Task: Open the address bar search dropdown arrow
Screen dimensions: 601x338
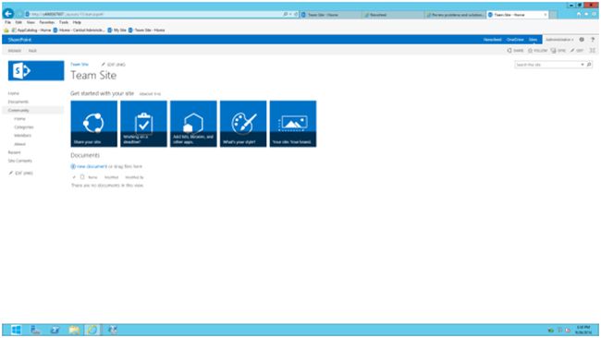Action: click(x=290, y=14)
